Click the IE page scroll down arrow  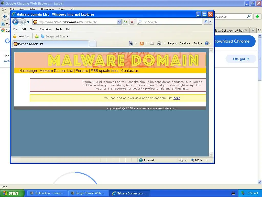(x=211, y=154)
